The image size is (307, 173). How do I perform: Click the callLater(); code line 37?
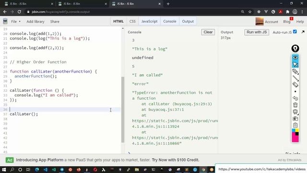click(x=24, y=114)
